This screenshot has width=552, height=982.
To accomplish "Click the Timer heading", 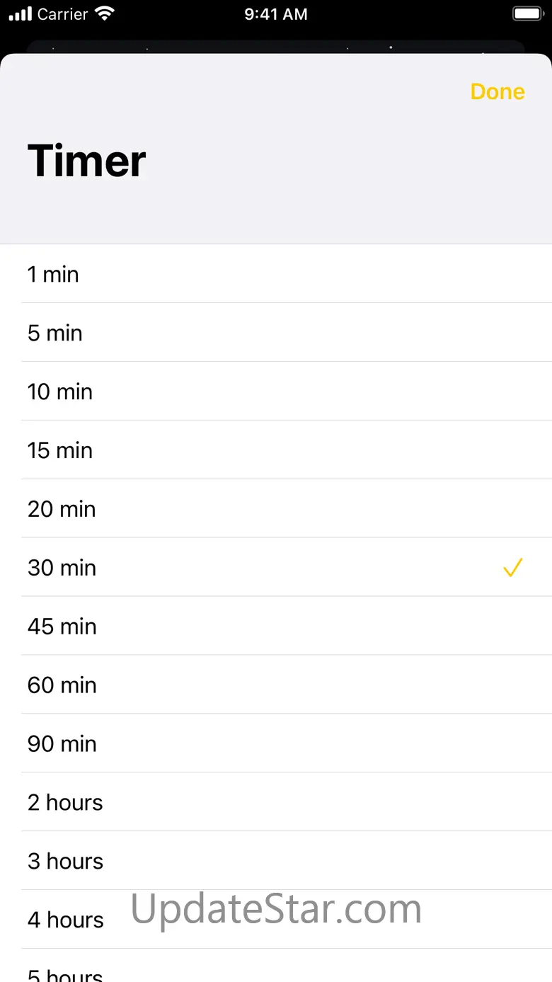I will tap(86, 161).
